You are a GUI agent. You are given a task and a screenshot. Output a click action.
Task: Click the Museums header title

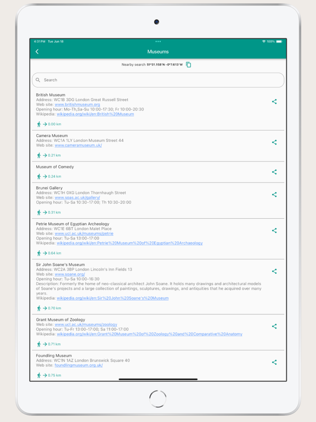tap(158, 52)
